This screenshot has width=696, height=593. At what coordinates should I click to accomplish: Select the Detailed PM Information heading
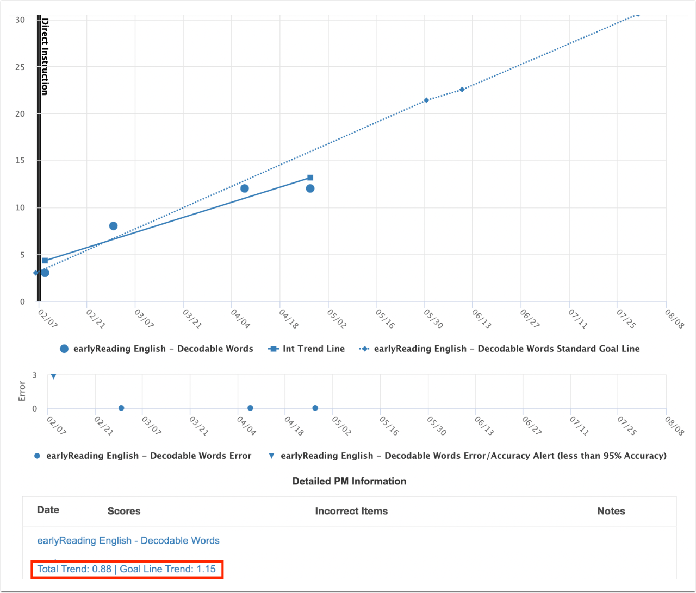pos(349,481)
